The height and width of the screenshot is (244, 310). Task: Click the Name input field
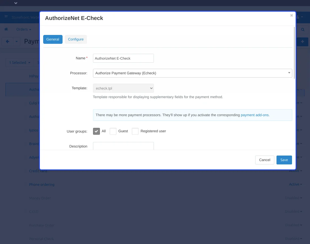coord(123,58)
